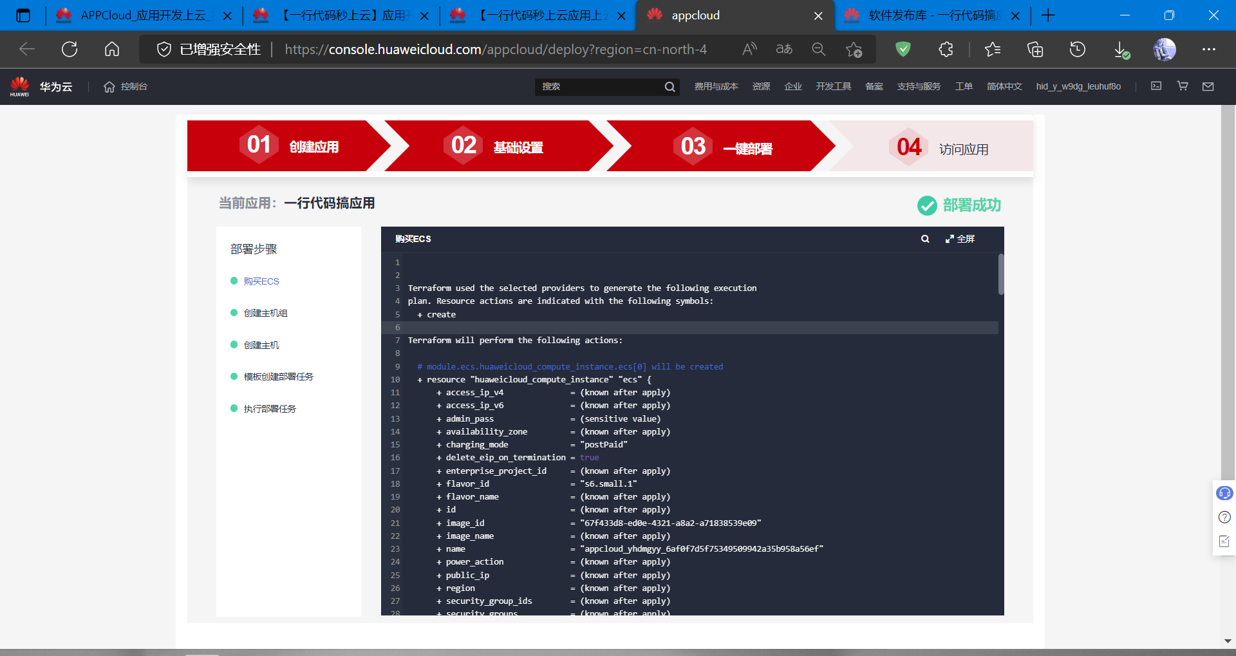Screen dimensions: 1236x656
Task: Open the browser profile avatar
Action: [1165, 49]
